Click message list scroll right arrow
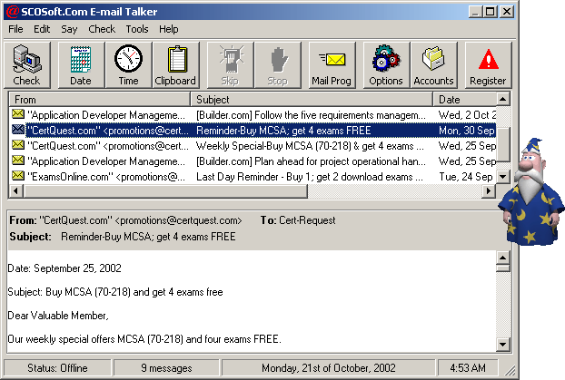Image resolution: width=565 pixels, height=380 pixels. [489, 190]
